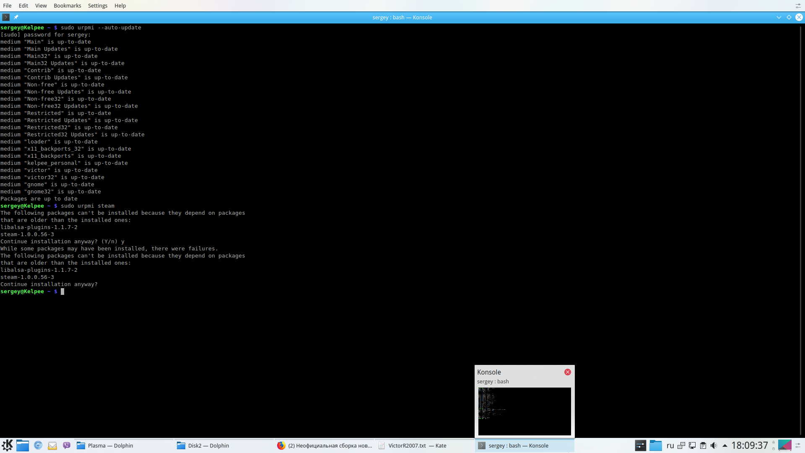
Task: Toggle the ru keyboard layout indicator
Action: pyautogui.click(x=670, y=445)
